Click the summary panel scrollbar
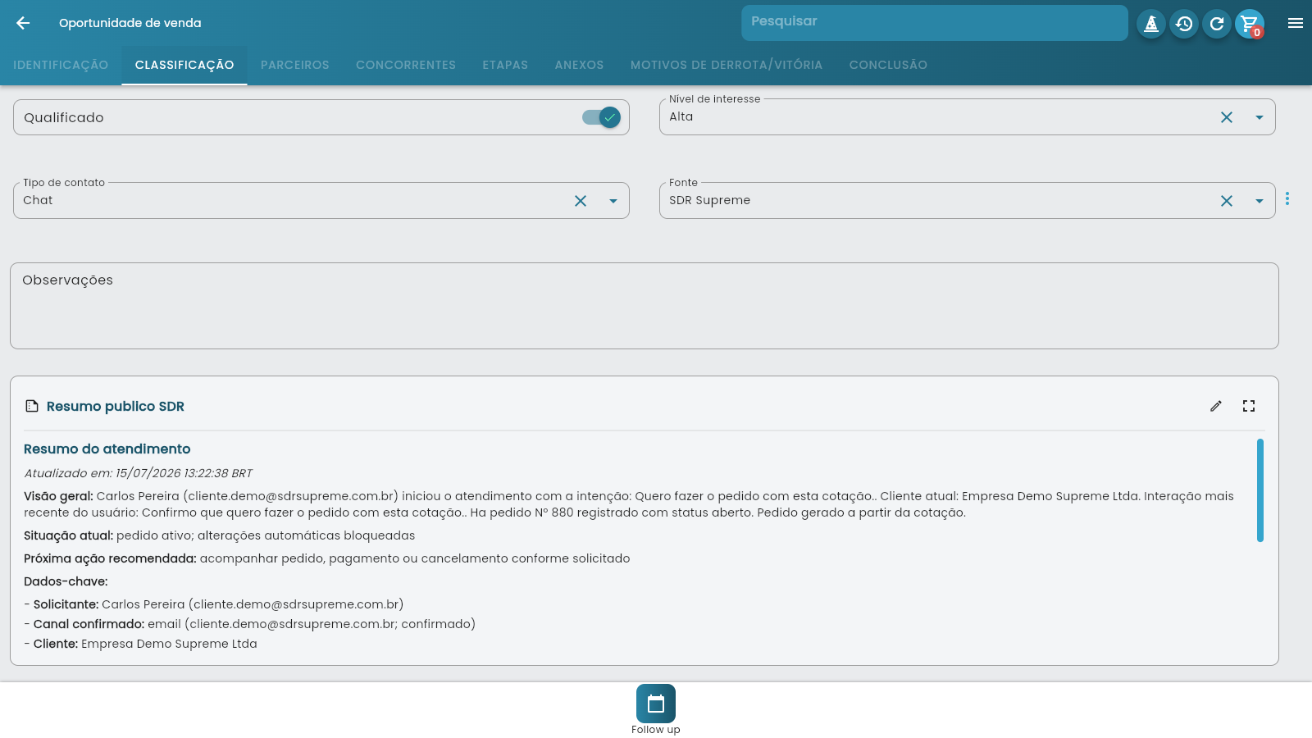 pyautogui.click(x=1260, y=490)
